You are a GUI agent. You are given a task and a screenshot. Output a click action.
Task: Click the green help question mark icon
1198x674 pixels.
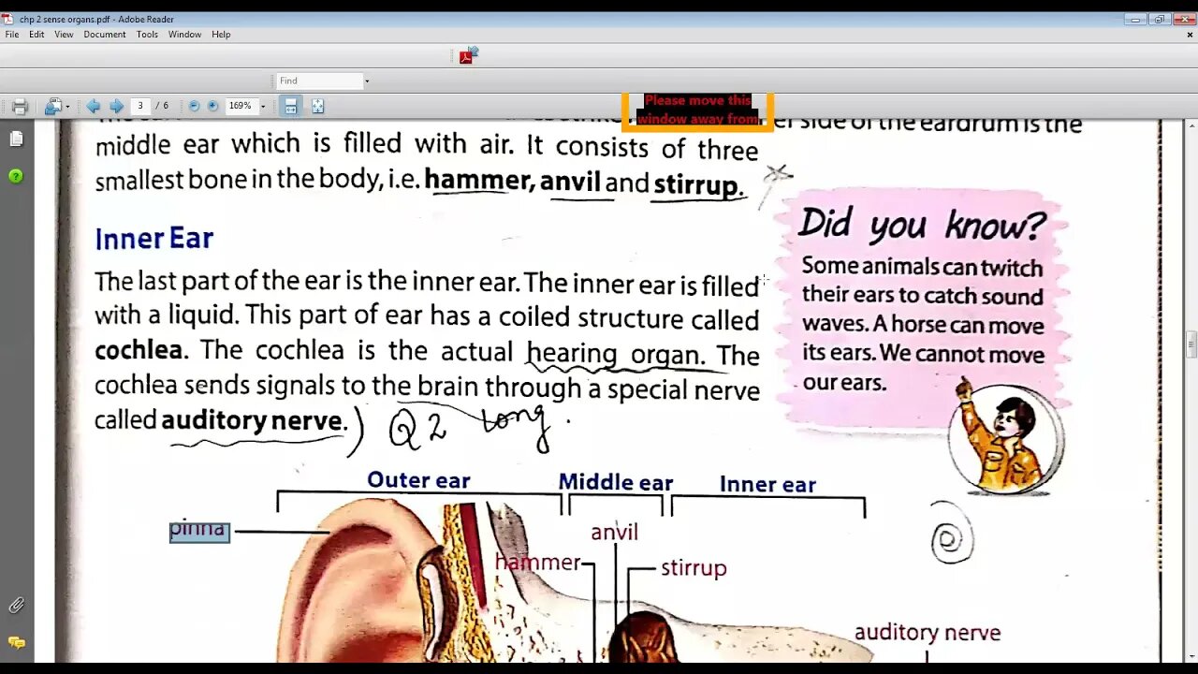click(16, 176)
